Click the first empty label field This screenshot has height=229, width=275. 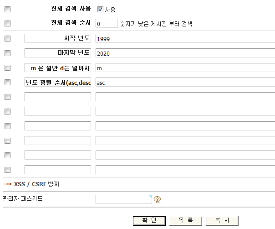58,97
